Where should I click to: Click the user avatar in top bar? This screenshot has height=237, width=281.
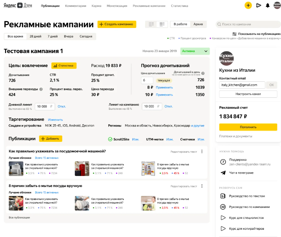tap(277, 5)
